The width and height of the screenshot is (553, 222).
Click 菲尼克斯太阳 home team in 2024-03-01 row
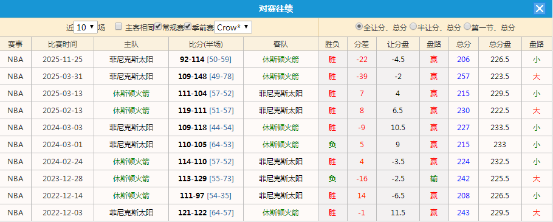[x=131, y=144]
